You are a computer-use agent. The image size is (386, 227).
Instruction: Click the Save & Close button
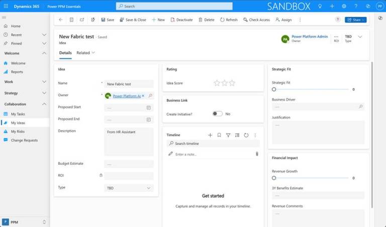(133, 20)
